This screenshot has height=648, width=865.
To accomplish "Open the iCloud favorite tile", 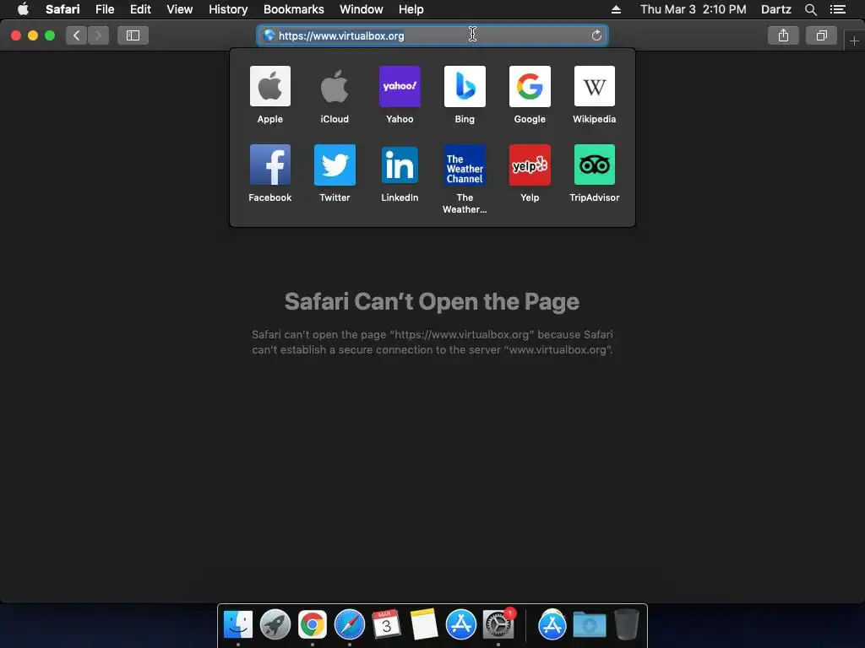I will (x=335, y=87).
